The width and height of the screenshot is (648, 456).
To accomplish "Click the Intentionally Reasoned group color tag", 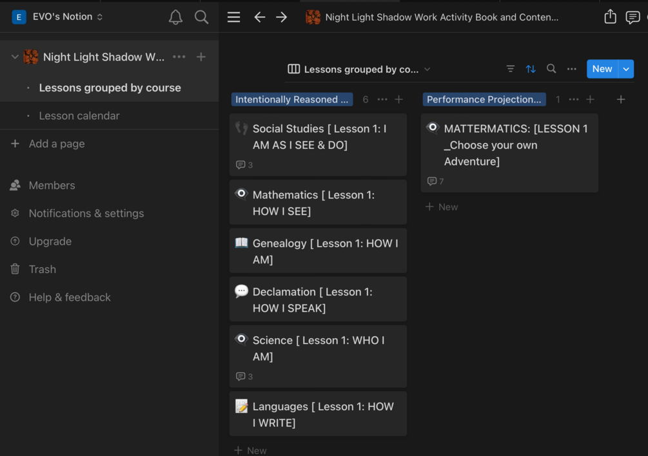I will (292, 99).
